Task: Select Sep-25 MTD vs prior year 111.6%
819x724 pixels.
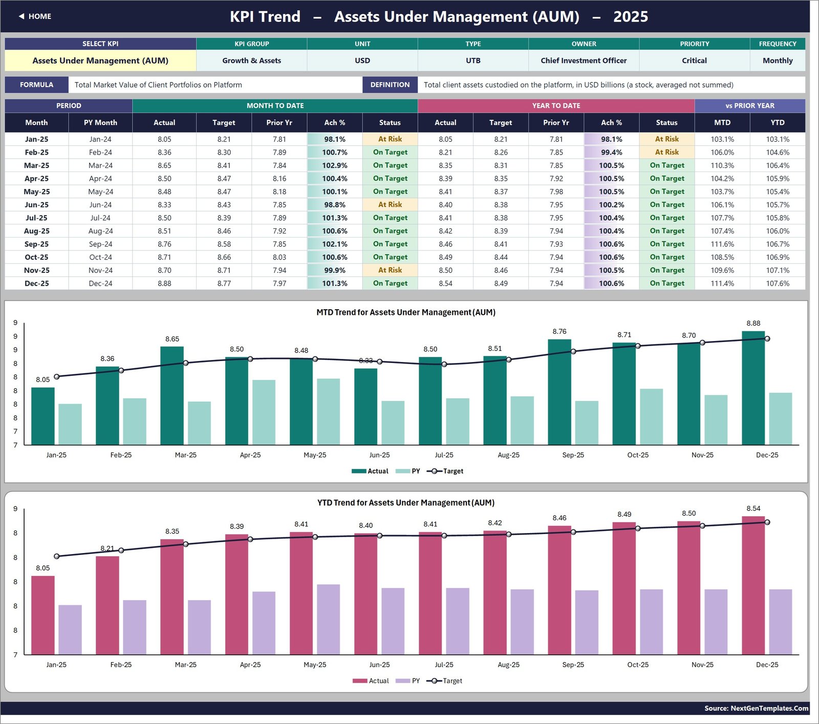Action: pyautogui.click(x=722, y=244)
